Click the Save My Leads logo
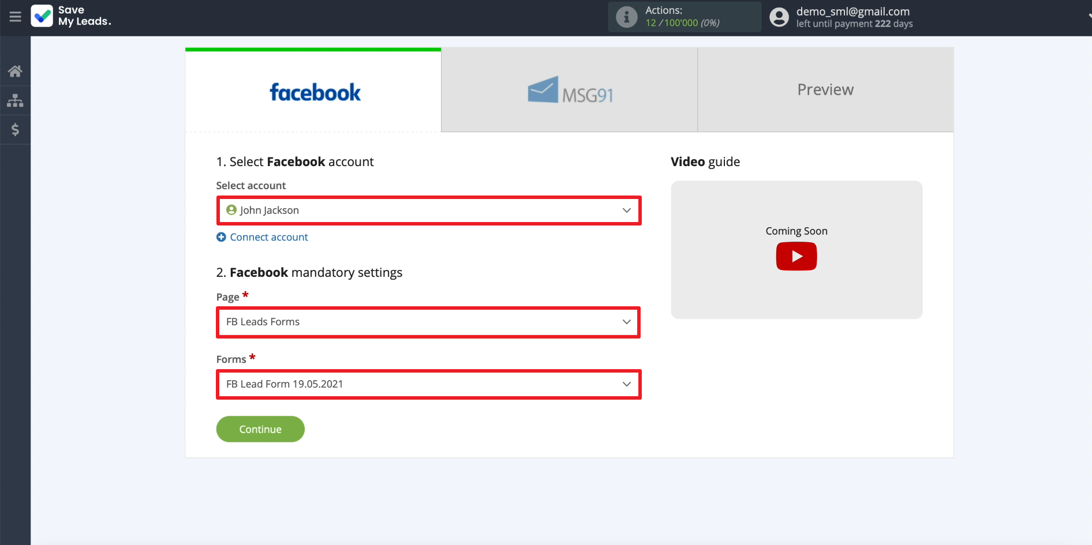Screen dimensions: 1092x545 coord(70,16)
